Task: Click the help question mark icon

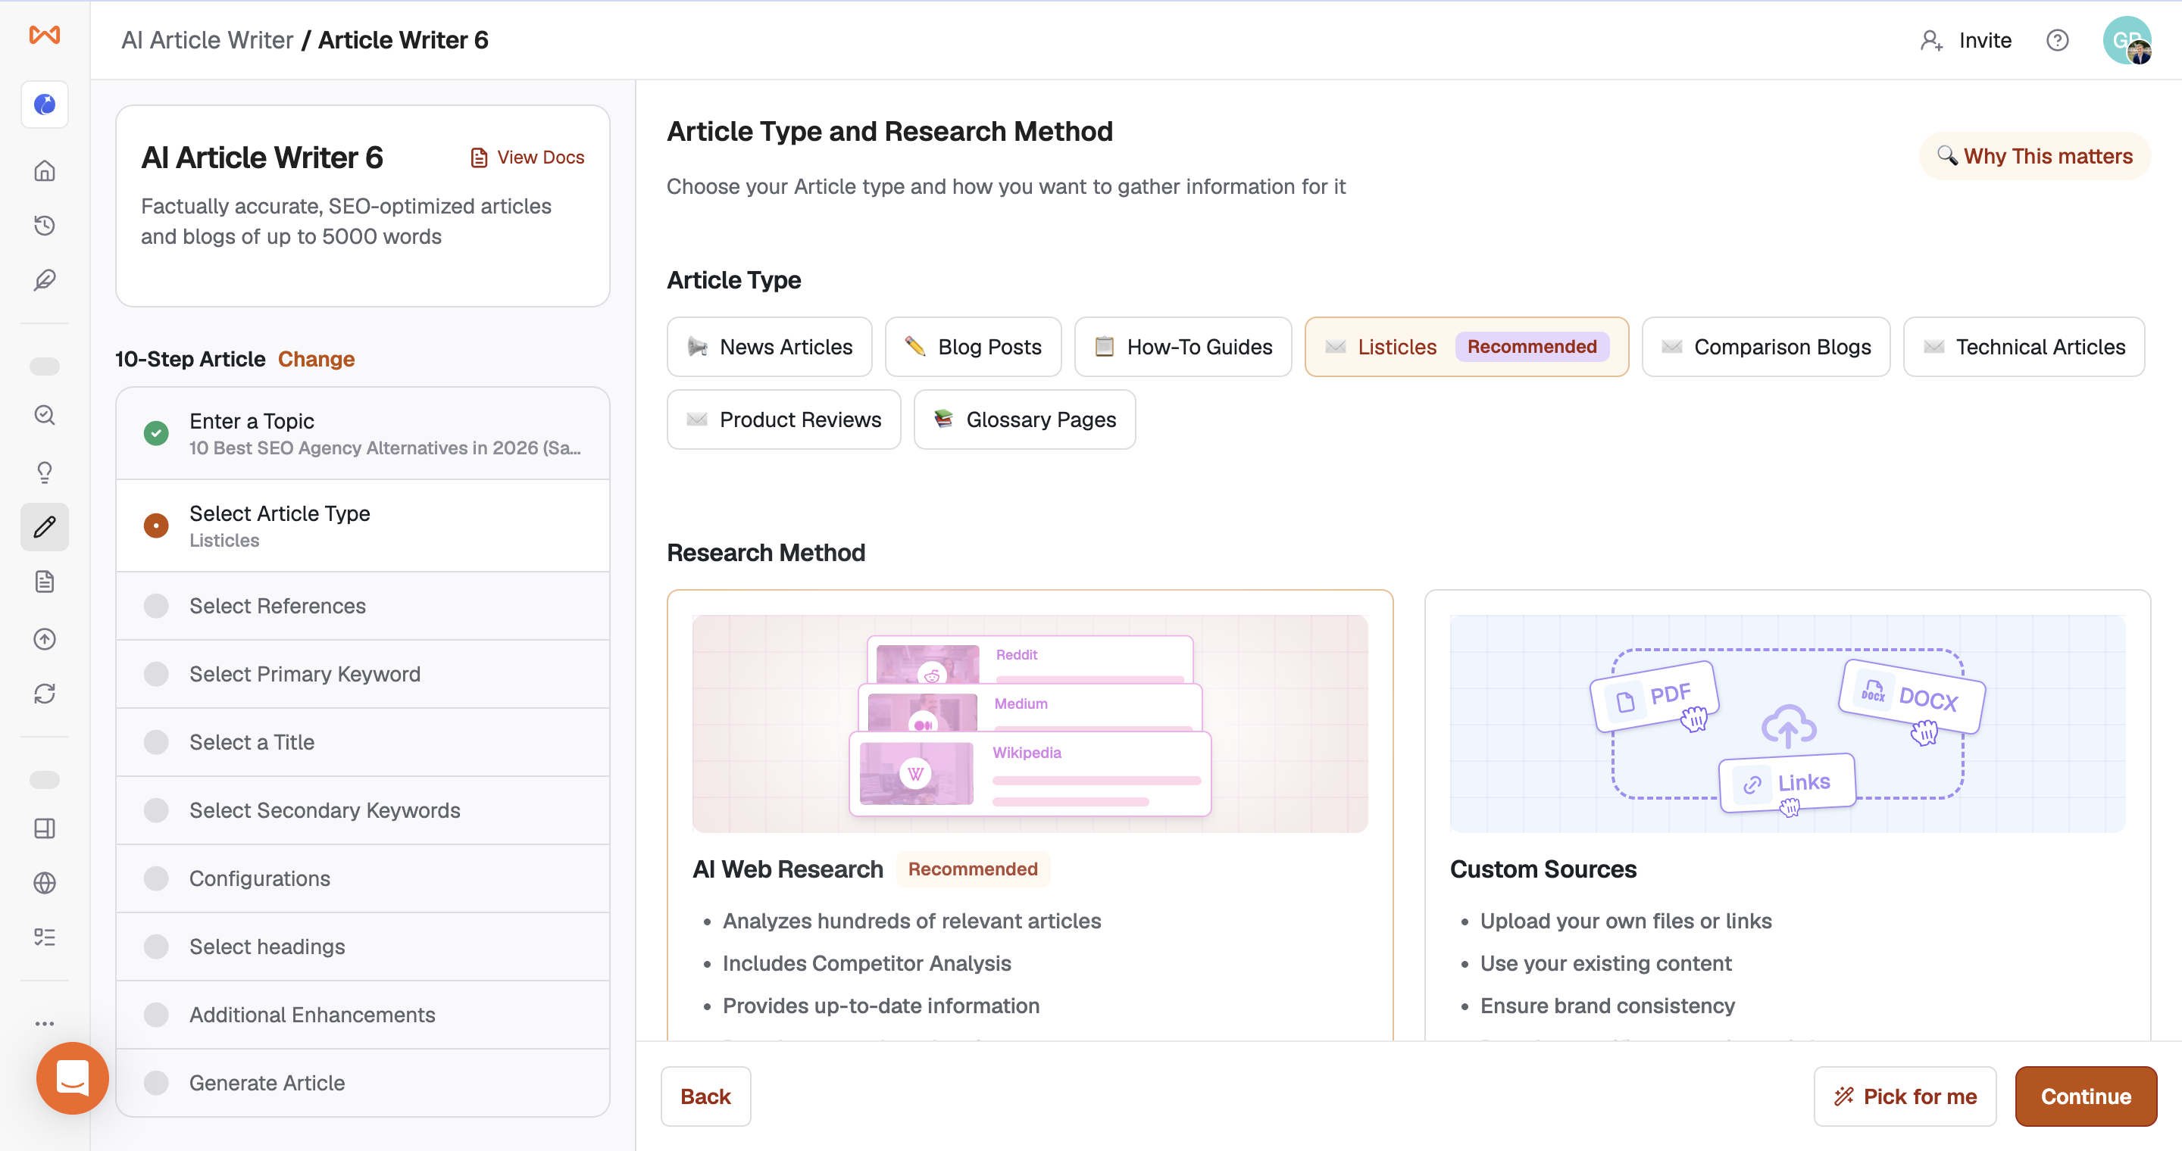Action: click(x=2057, y=40)
